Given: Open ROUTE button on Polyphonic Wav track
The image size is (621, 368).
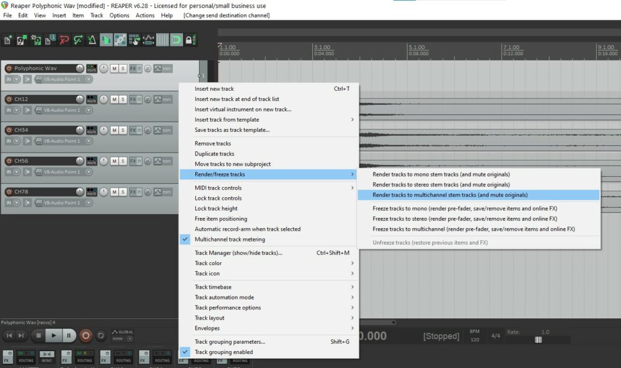Looking at the screenshot, I should pyautogui.click(x=92, y=68).
